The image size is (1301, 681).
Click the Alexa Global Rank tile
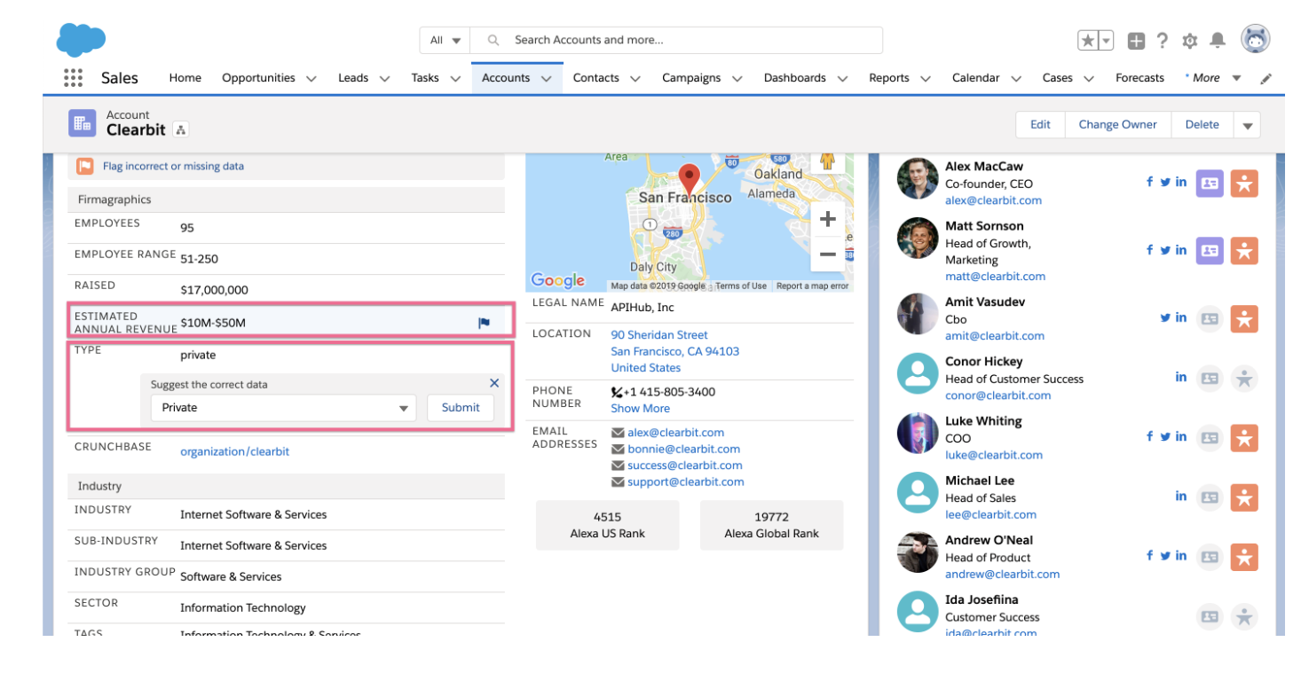click(x=771, y=525)
